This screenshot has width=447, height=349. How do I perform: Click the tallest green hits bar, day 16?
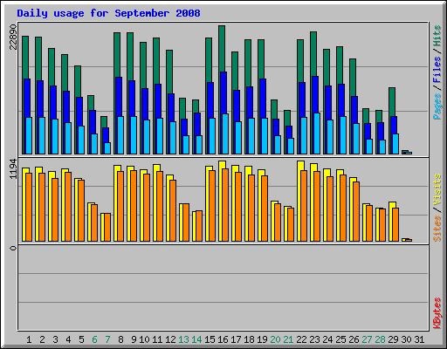[x=222, y=48]
